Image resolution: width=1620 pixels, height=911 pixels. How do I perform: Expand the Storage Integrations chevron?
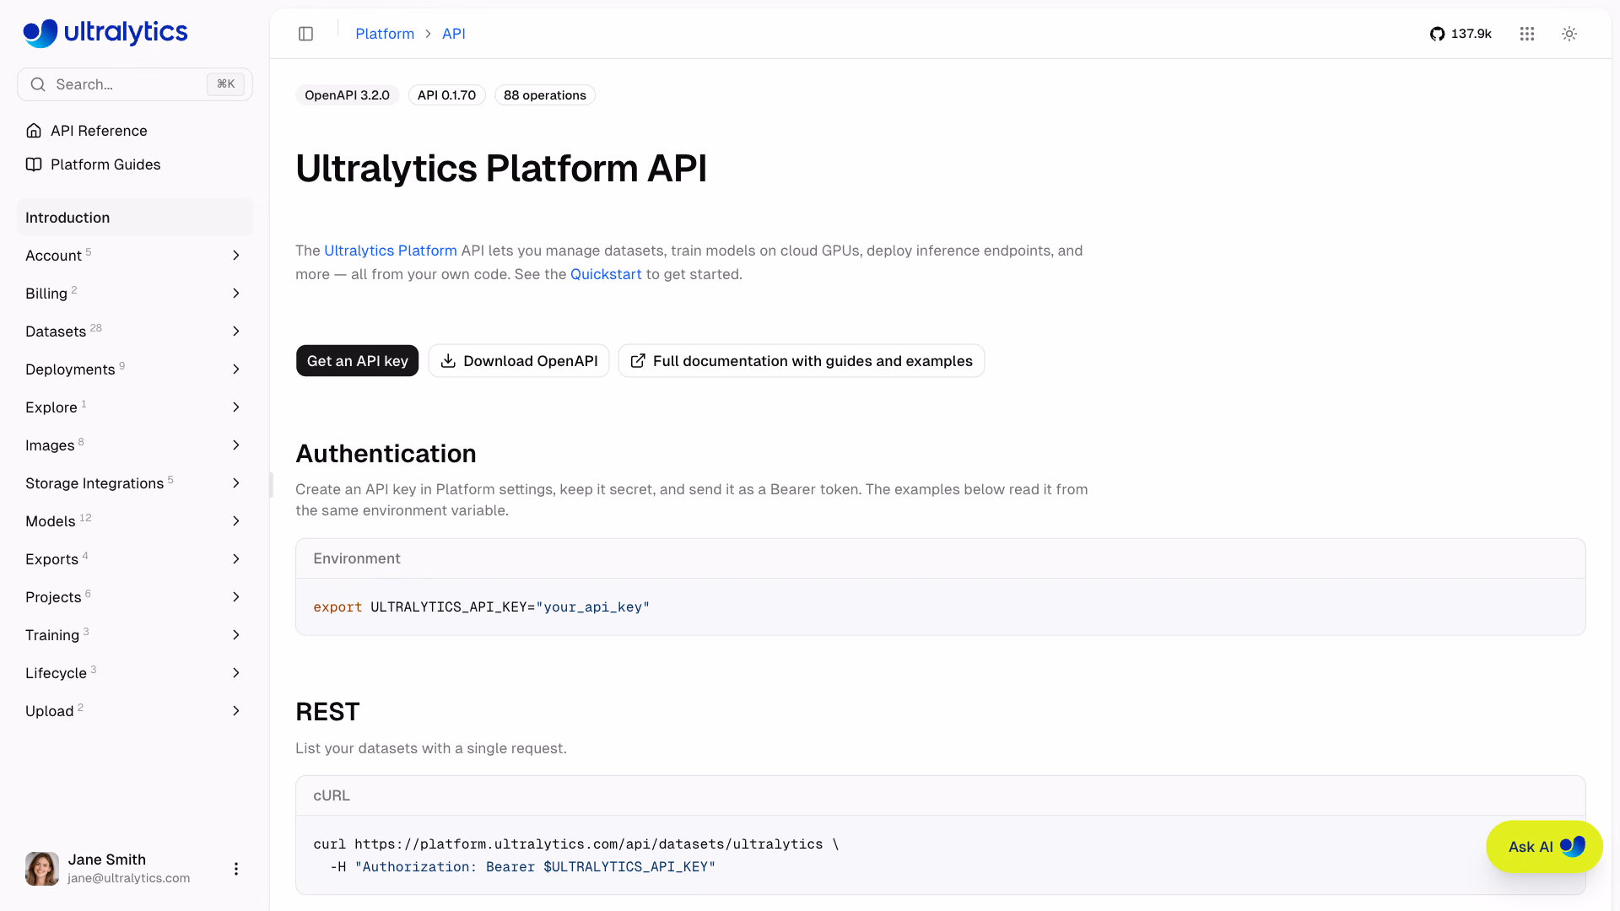[x=236, y=483]
